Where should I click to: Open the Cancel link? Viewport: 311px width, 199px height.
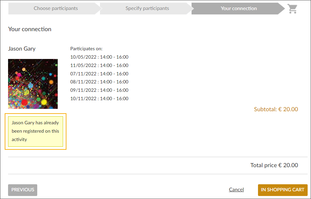coord(236,189)
